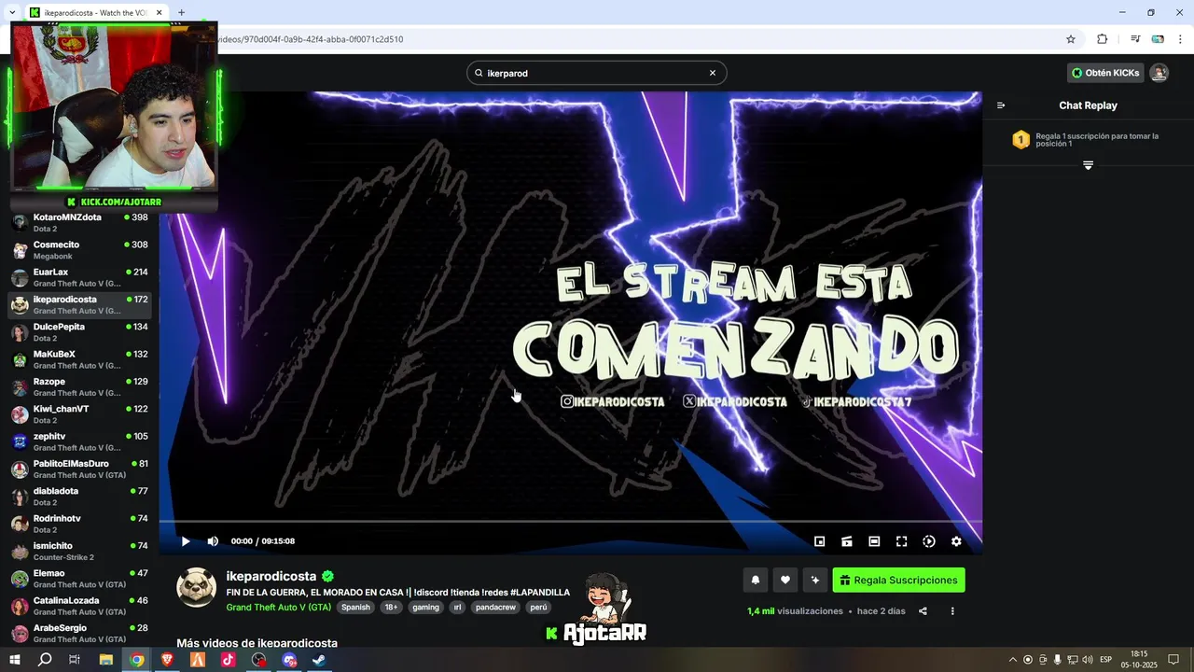Screen dimensions: 1194x672
Task: Open Kiwi_chanVT channel in sidebar
Action: coord(79,414)
